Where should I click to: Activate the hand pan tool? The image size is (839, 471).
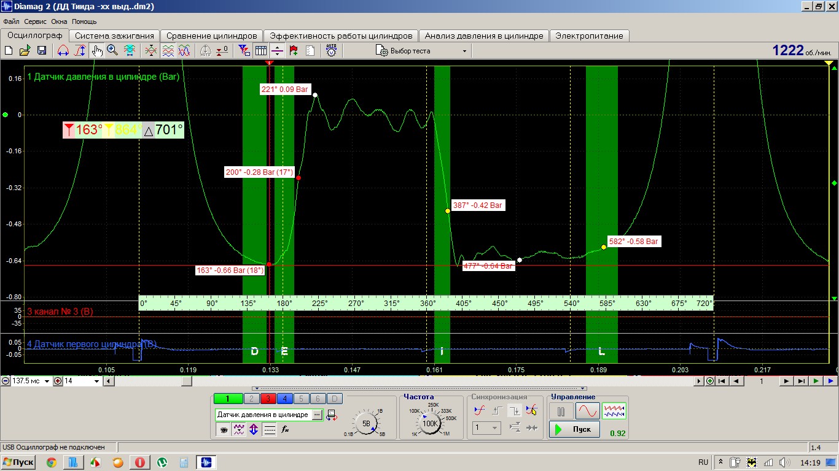pos(97,51)
